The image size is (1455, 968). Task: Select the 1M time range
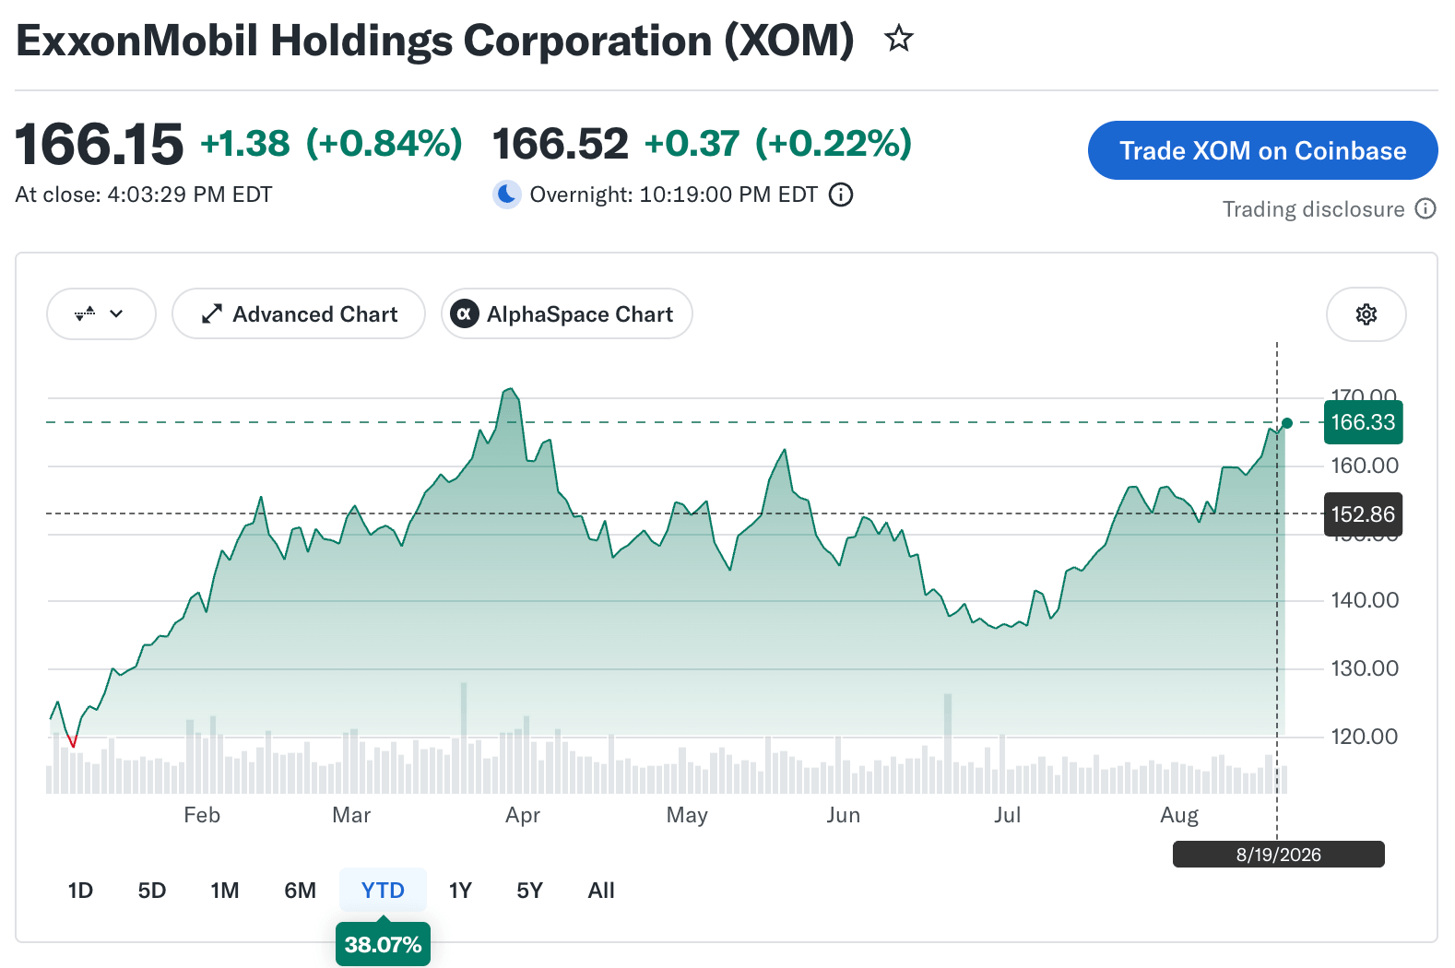point(225,890)
